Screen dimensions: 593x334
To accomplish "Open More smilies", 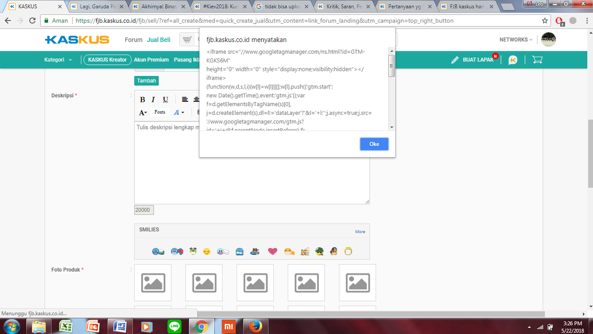I will (360, 232).
